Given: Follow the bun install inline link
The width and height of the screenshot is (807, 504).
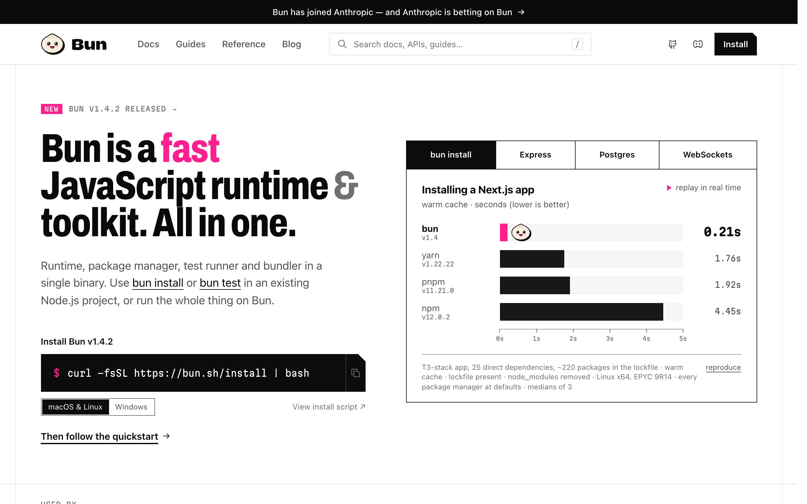Looking at the screenshot, I should pyautogui.click(x=158, y=283).
